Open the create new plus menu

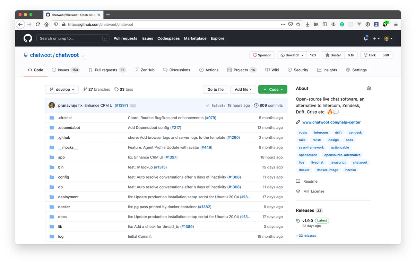click(376, 38)
